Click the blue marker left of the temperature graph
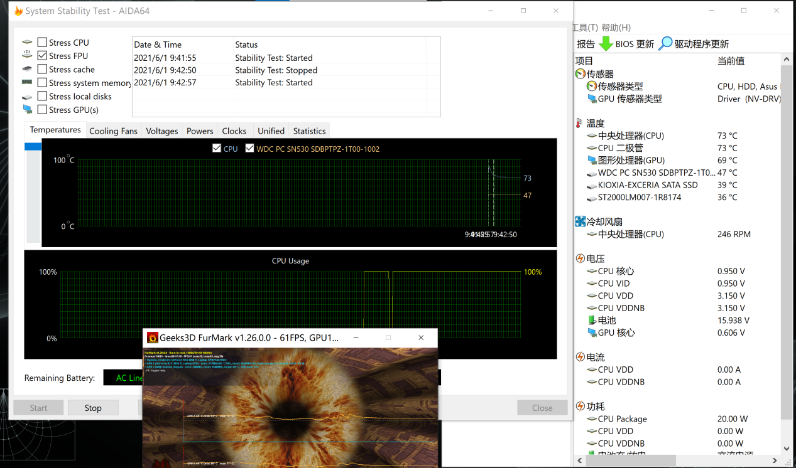Screen dimensions: 796x468 33,146
